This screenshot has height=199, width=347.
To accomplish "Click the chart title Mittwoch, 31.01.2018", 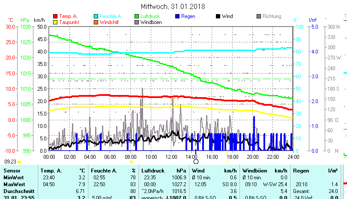I will (x=173, y=6).
